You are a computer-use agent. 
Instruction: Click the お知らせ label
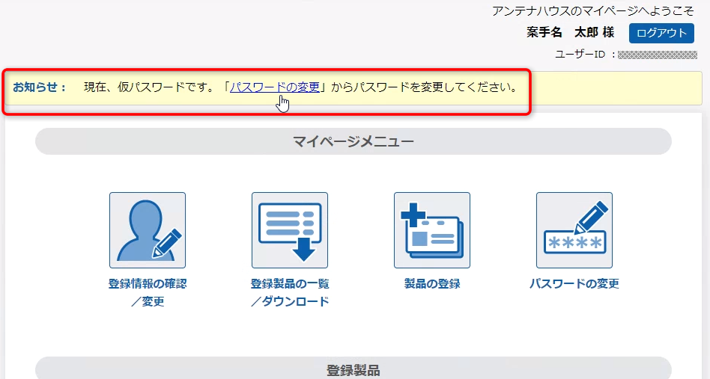(x=40, y=87)
